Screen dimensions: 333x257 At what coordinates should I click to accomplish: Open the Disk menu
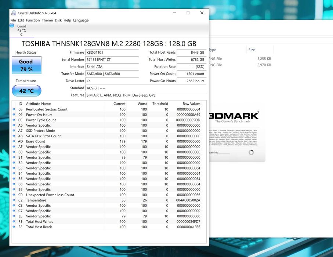point(58,20)
